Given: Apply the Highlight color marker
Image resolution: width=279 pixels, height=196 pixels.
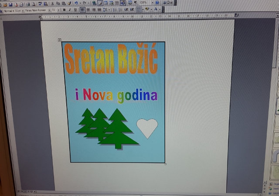Looking at the screenshot, I should click(147, 9).
